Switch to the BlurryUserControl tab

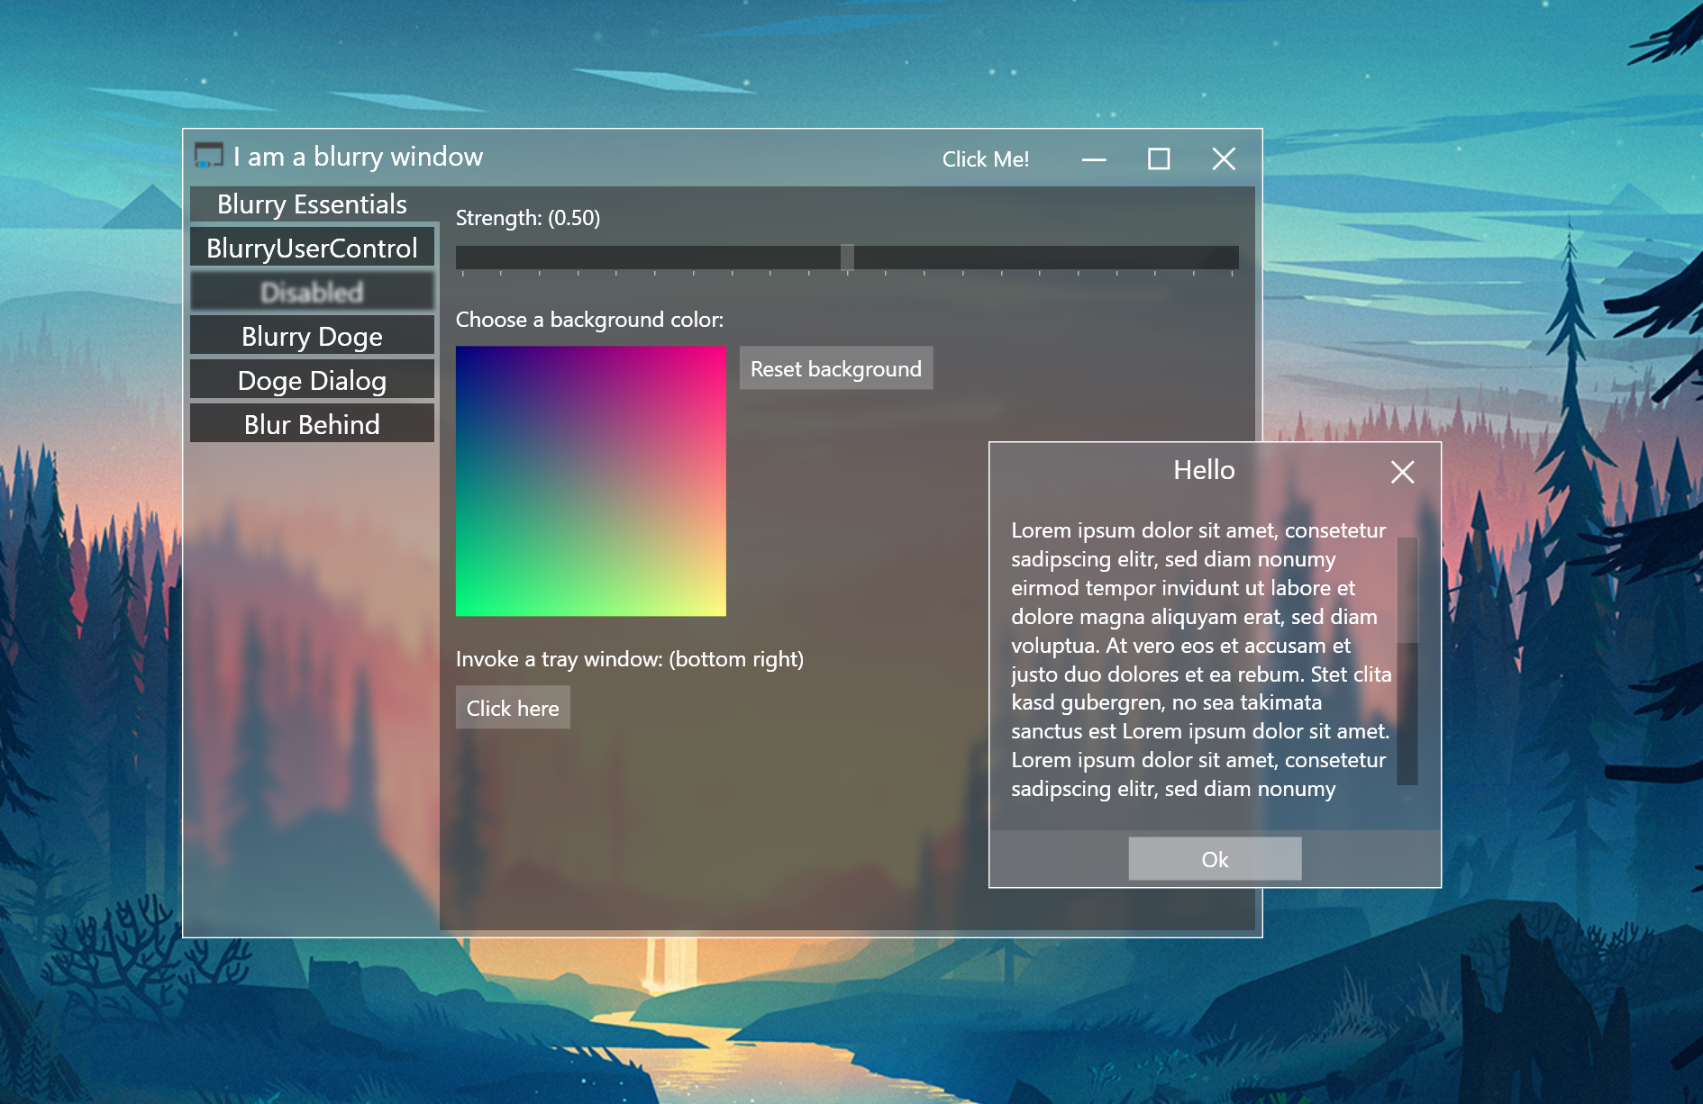(312, 248)
